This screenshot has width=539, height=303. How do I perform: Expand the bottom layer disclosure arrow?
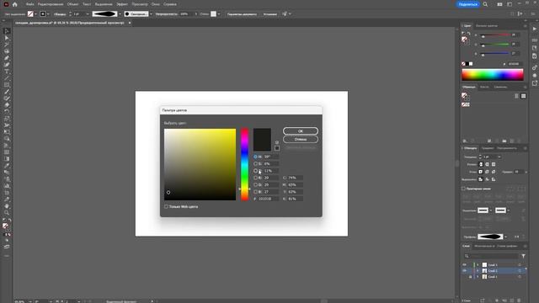coord(478,277)
